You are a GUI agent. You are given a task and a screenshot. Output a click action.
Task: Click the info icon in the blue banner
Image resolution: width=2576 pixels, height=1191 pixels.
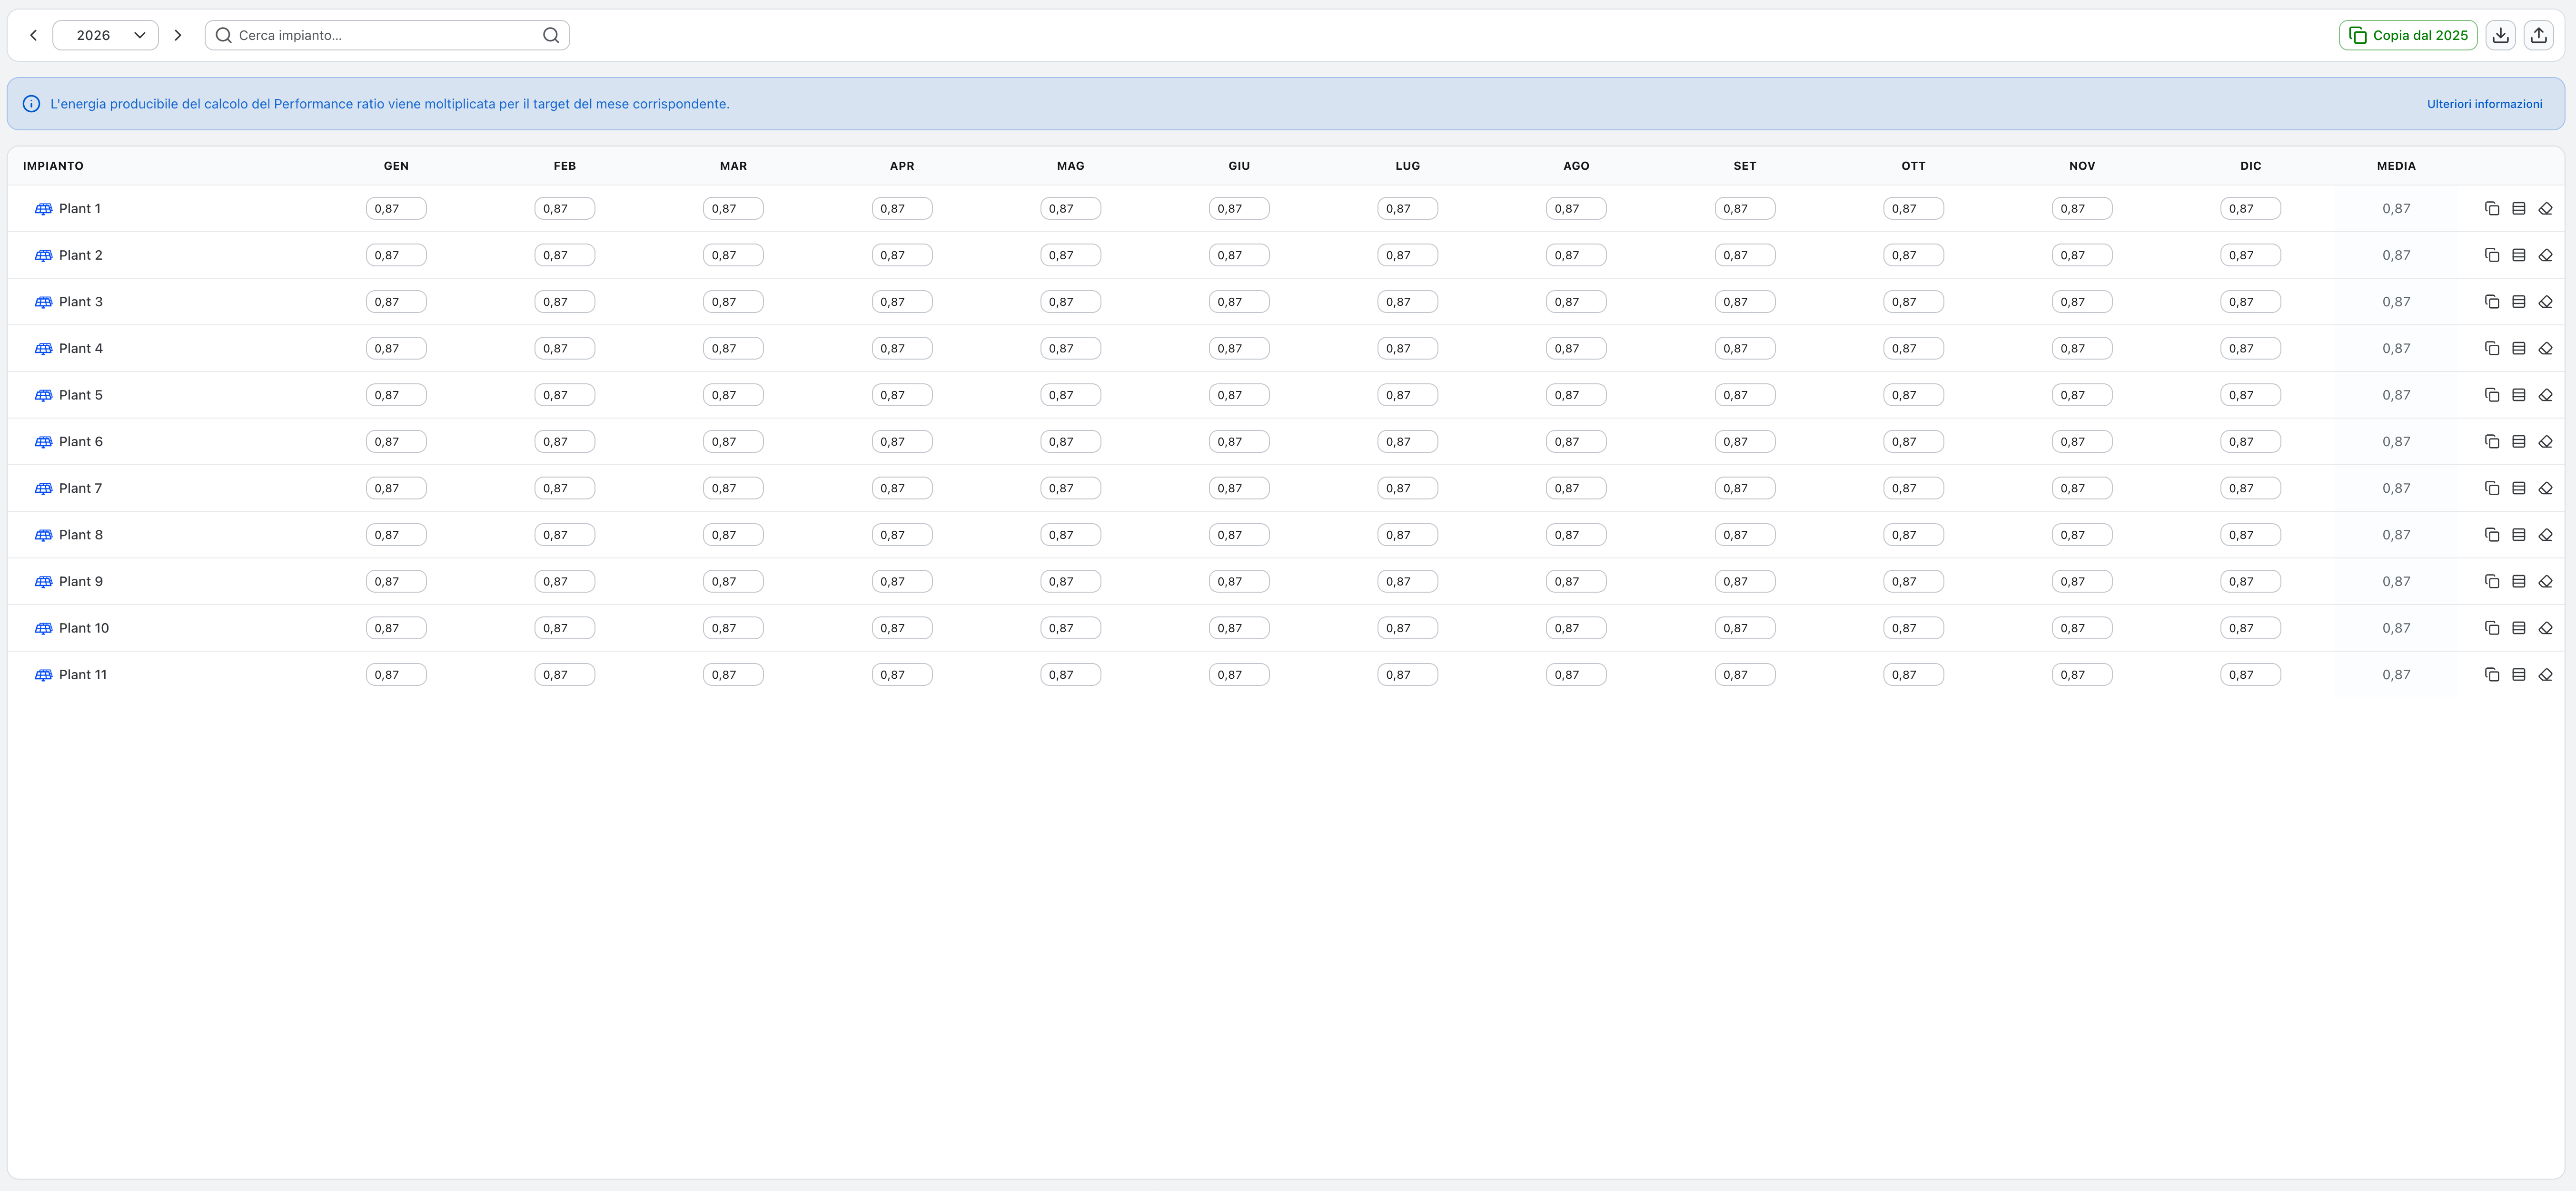(x=31, y=104)
